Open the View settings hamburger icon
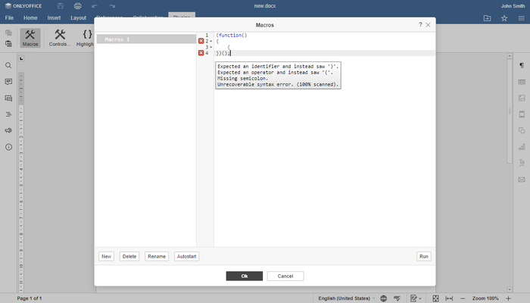Screen dimensions: 530x303 click(x=521, y=18)
